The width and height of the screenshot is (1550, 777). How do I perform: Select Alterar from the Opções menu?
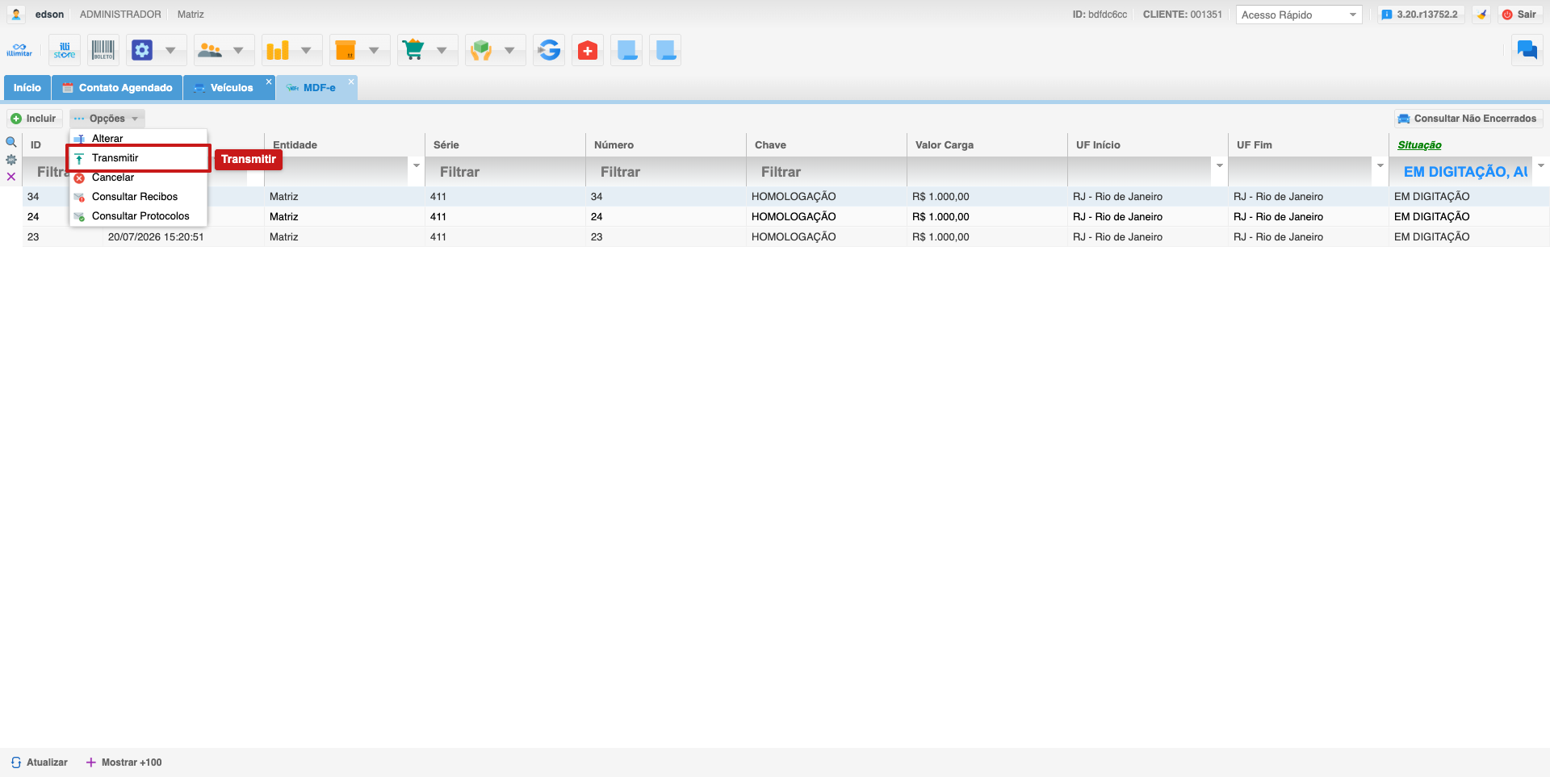138,139
